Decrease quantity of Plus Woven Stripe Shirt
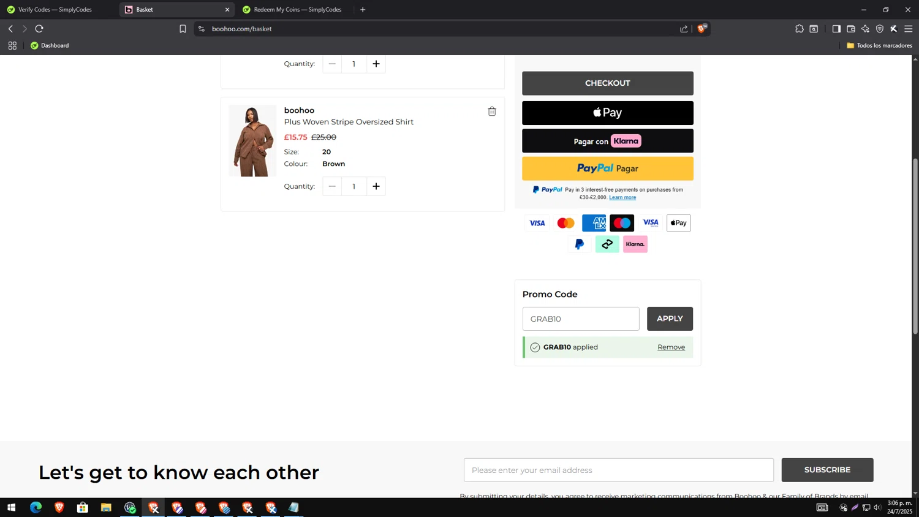919x517 pixels. [x=332, y=186]
